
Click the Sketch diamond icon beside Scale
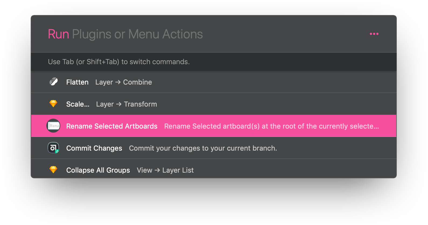point(53,104)
